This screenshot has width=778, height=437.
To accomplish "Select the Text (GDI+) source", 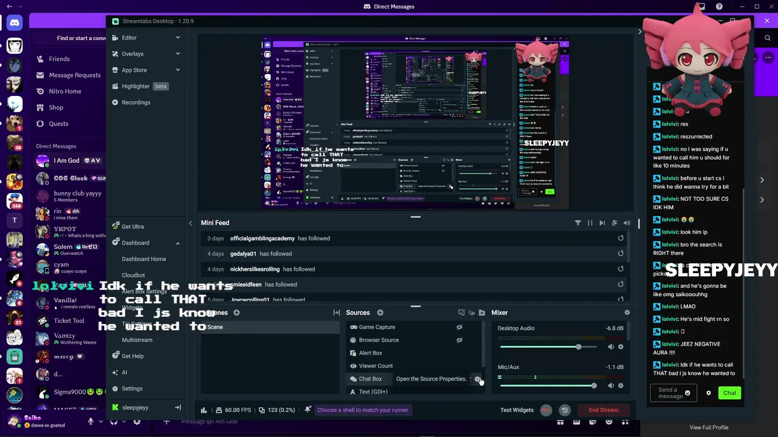I will [x=373, y=392].
